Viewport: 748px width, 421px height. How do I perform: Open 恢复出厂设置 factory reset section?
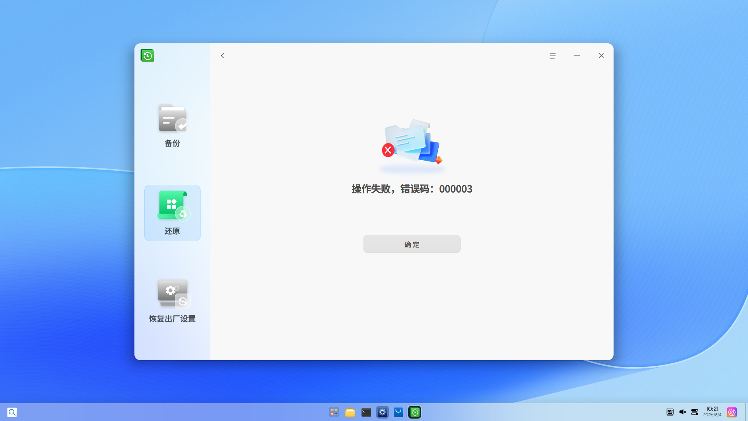(172, 301)
